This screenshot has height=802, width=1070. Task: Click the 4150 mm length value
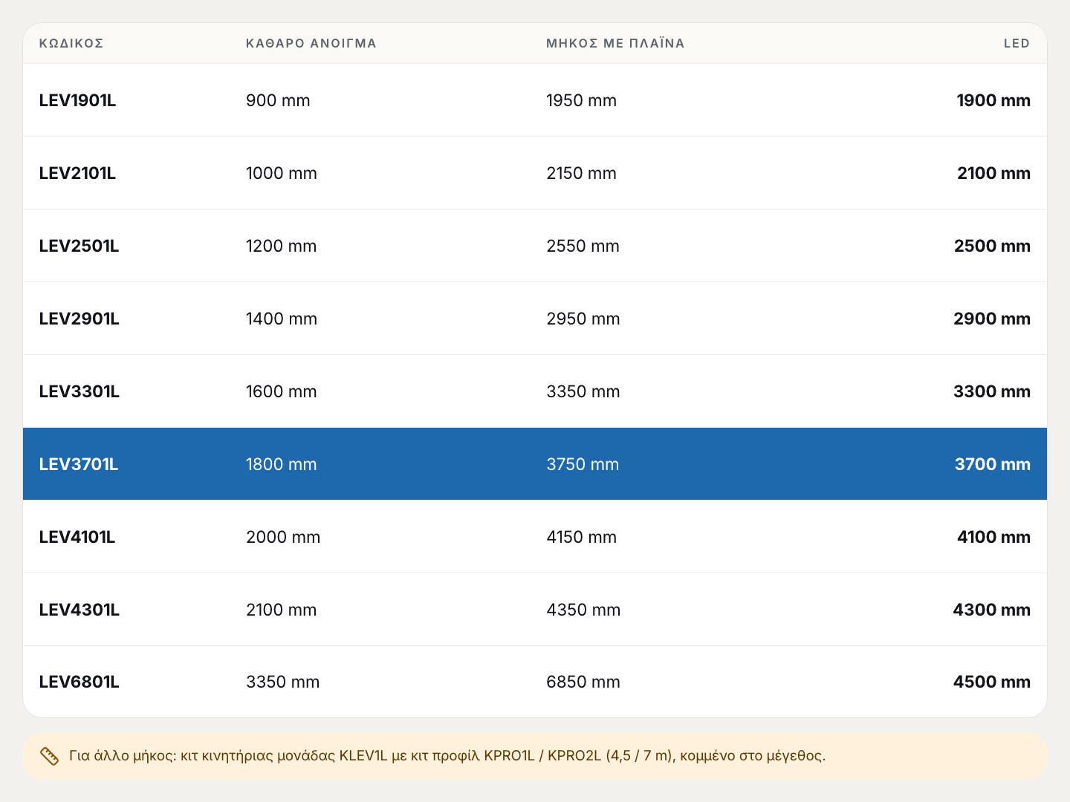(x=582, y=537)
